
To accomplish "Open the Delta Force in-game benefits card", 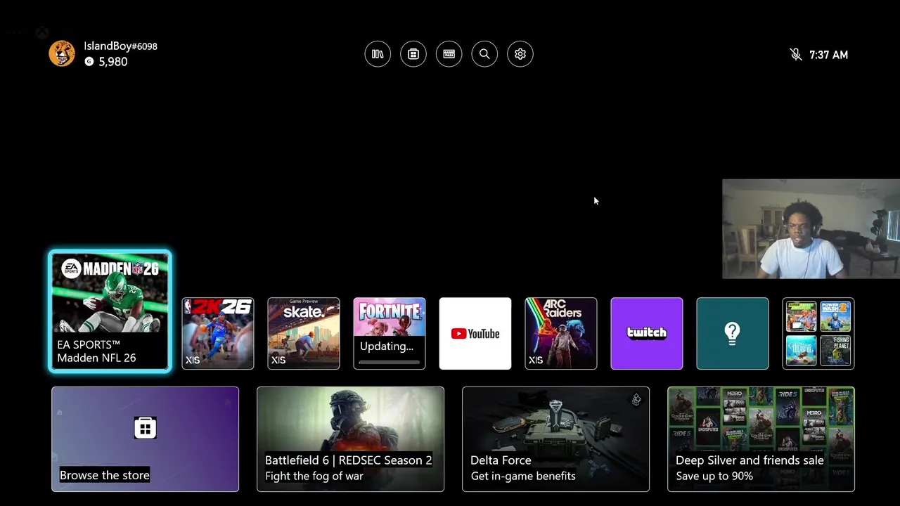I will 555,439.
